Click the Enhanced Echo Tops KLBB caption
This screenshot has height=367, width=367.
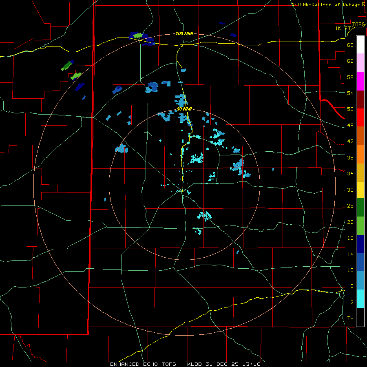185,364
